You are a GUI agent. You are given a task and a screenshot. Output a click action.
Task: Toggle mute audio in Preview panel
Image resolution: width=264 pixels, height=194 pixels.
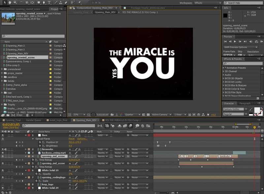pyautogui.click(x=251, y=42)
